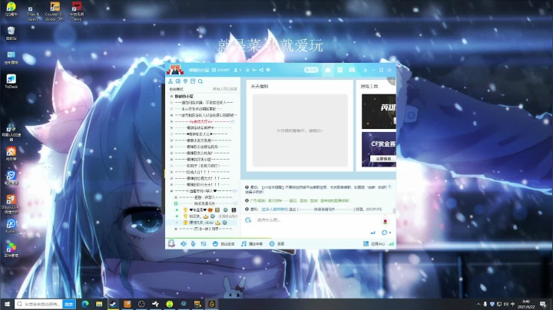Viewport: 553px width, 310px height.
Task: Search channels with the magnifier icon
Action: point(200,81)
